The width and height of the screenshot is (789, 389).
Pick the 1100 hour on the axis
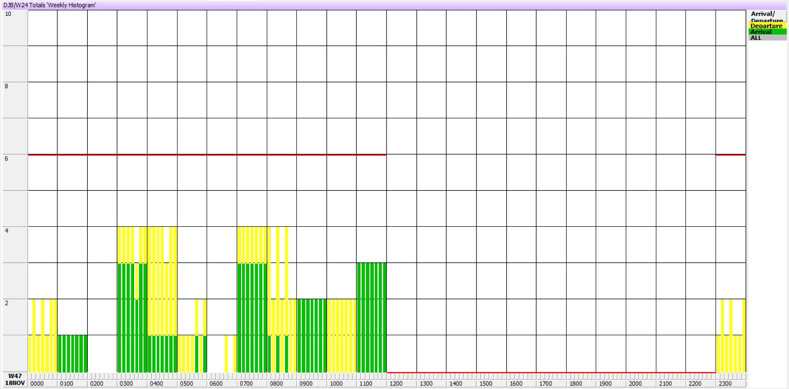coord(366,384)
